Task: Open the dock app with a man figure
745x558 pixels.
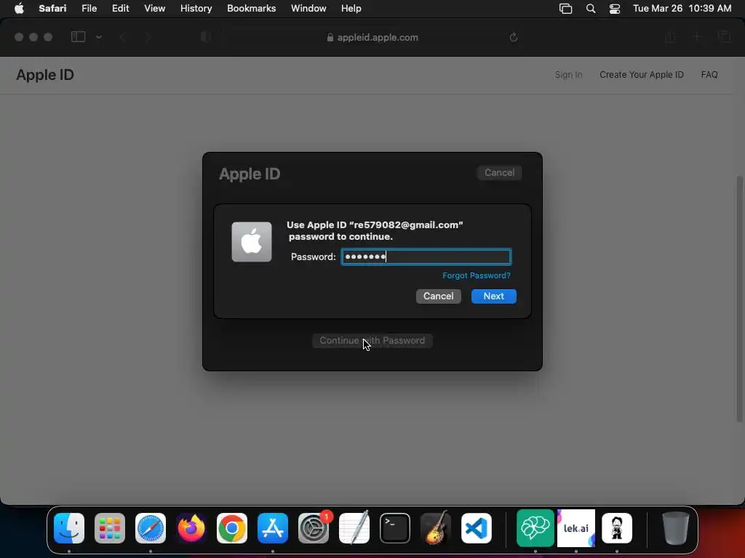Action: click(x=617, y=528)
